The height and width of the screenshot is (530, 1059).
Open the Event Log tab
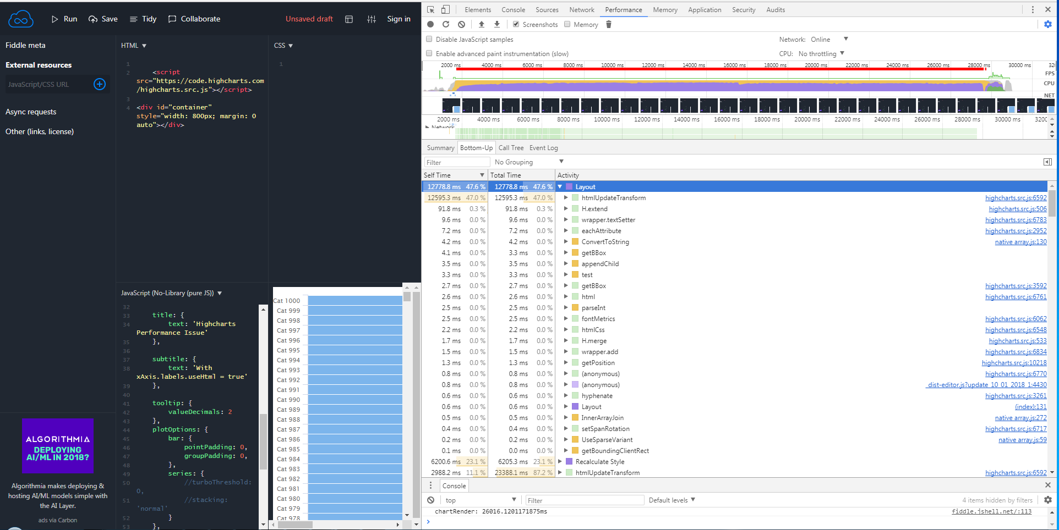pos(544,147)
